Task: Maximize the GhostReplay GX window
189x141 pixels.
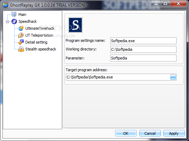Action: [165, 4]
